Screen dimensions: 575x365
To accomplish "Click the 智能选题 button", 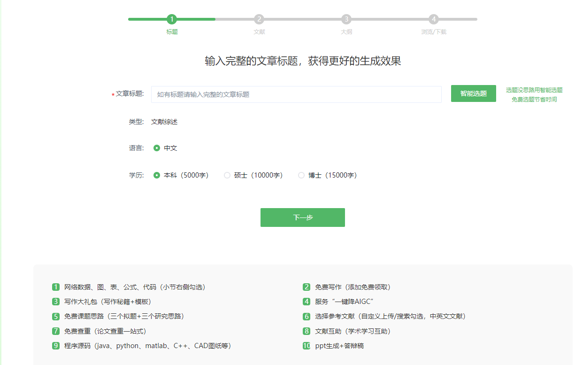I will [x=474, y=93].
